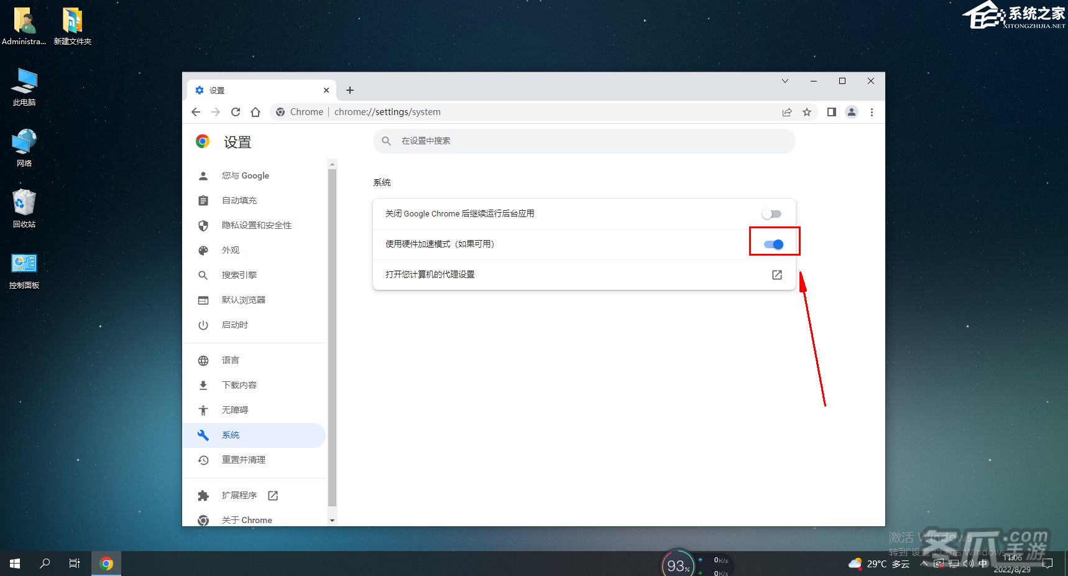The height and width of the screenshot is (576, 1068).
Task: Click the Chrome taskbar icon
Action: pos(106,564)
